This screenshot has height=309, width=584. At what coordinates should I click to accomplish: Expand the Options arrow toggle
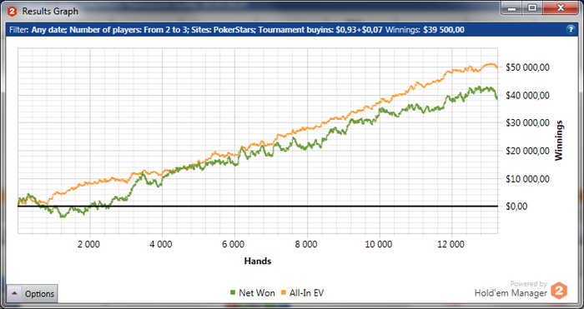tap(14, 294)
